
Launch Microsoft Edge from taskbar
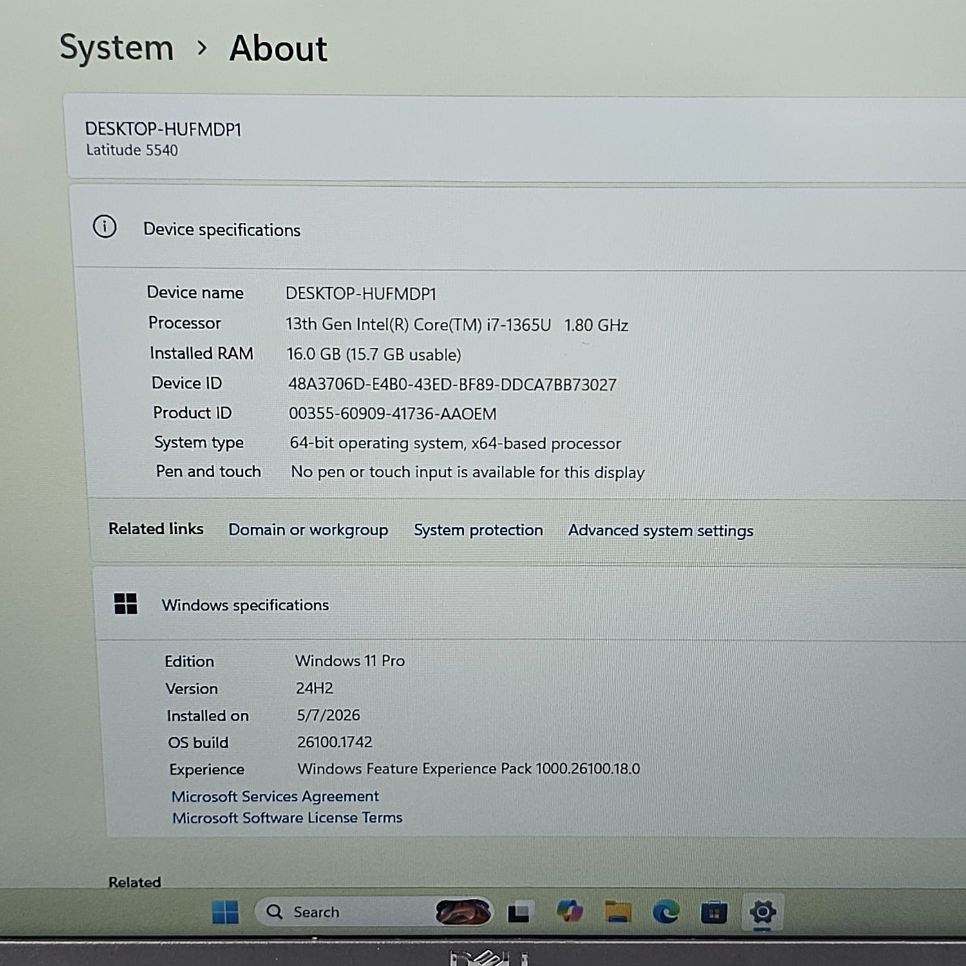pos(666,912)
